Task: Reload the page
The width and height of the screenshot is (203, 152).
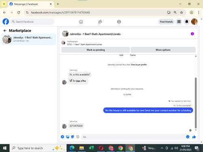Action: (x=19, y=13)
